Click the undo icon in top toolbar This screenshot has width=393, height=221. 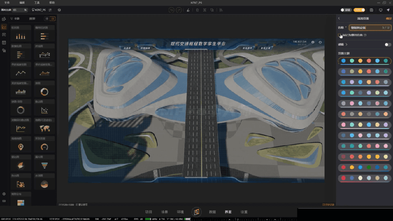(172, 10)
